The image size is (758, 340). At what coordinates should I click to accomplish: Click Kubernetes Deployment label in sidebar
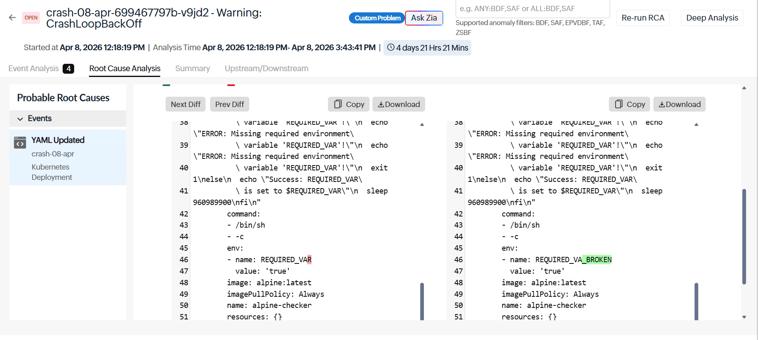point(52,172)
